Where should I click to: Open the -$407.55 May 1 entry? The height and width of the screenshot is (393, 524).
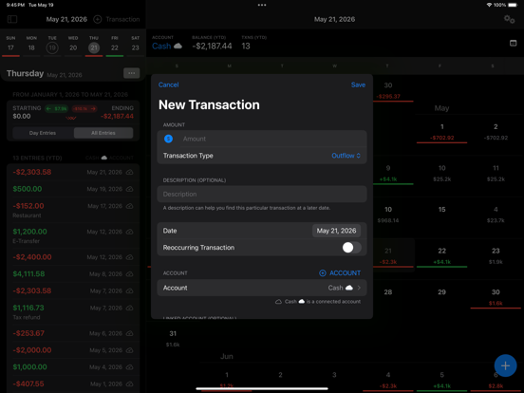point(73,384)
